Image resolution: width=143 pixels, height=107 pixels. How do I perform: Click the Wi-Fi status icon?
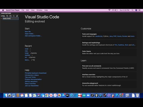pyautogui.click(x=109, y=10)
